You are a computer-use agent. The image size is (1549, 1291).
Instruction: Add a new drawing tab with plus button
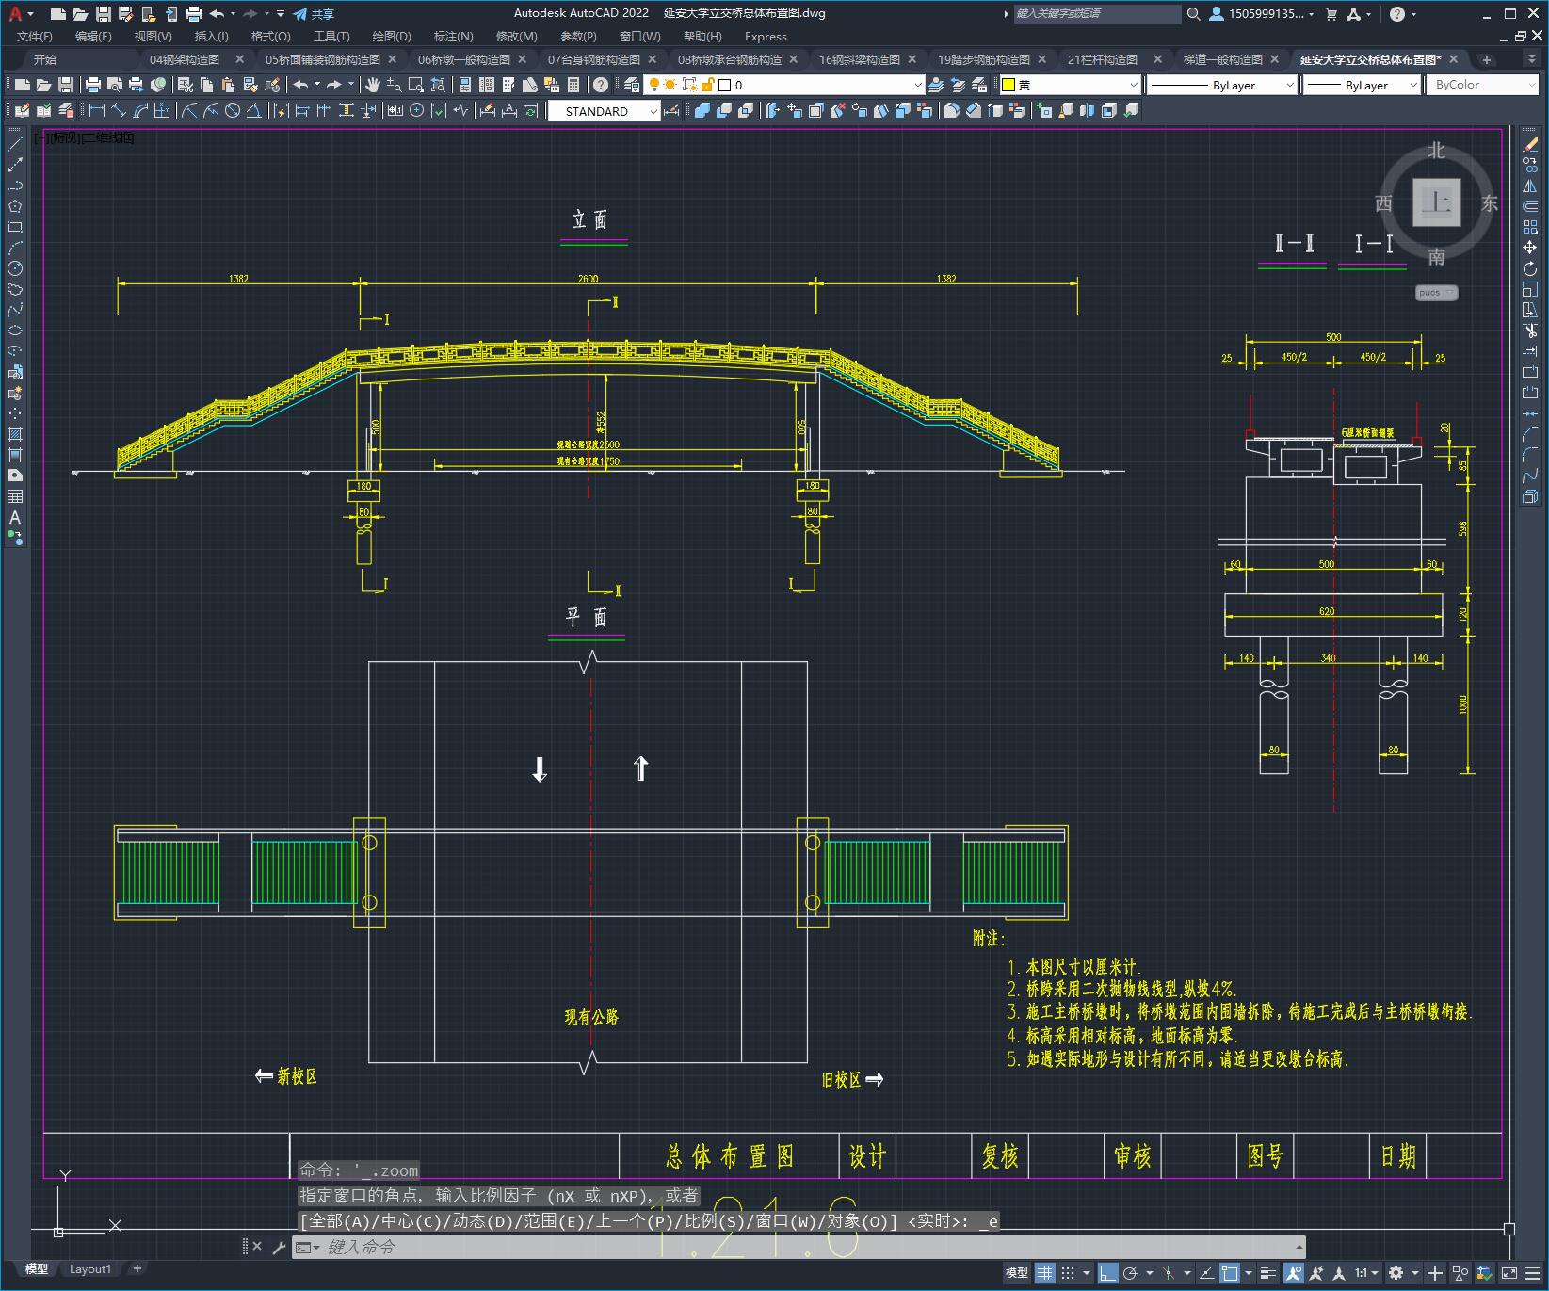pos(1487,59)
